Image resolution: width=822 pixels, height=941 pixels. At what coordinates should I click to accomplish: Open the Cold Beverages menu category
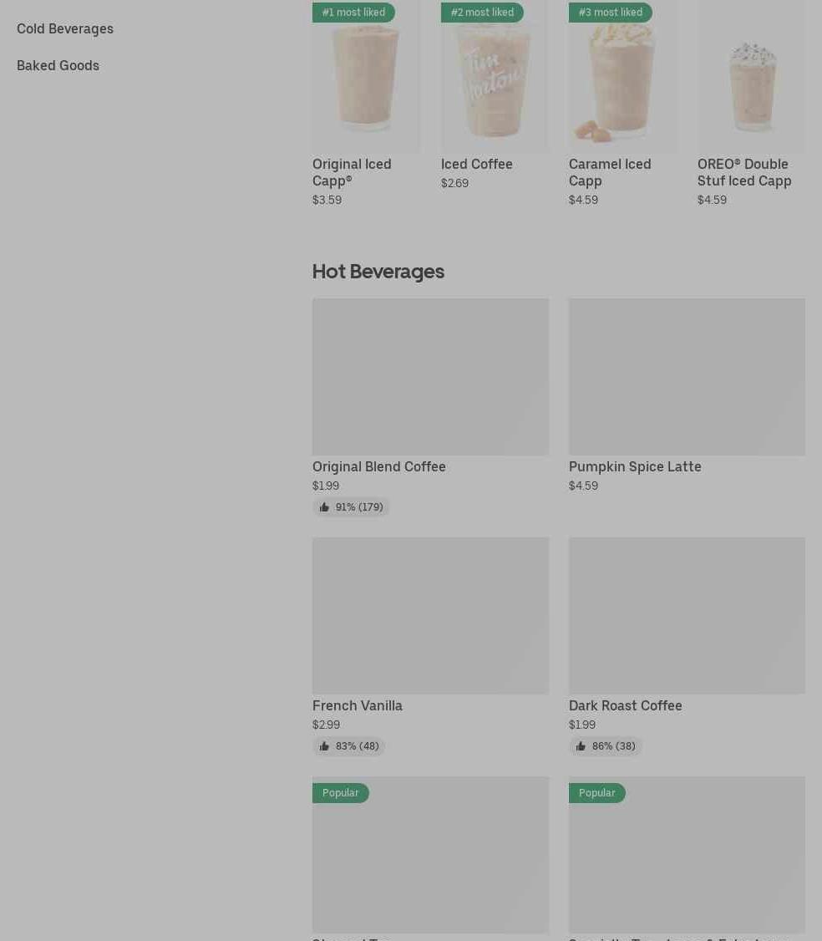pos(65,28)
